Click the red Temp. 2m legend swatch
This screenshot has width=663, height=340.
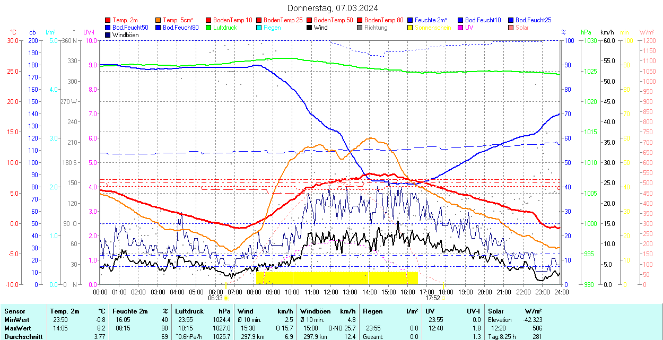coord(108,20)
